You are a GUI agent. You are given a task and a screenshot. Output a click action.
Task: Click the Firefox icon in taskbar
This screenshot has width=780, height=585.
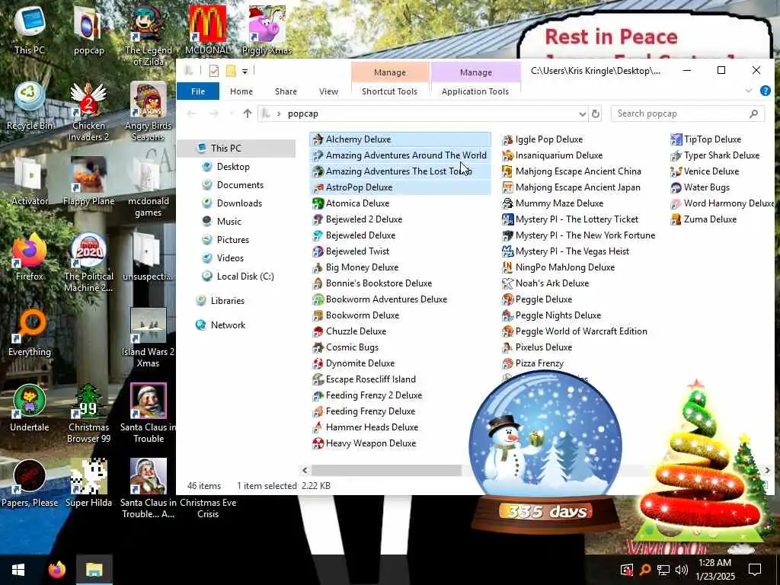[56, 570]
